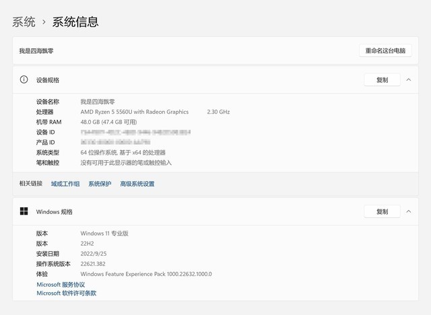Click the 系统类型 label
This screenshot has height=315, width=431.
click(x=48, y=152)
